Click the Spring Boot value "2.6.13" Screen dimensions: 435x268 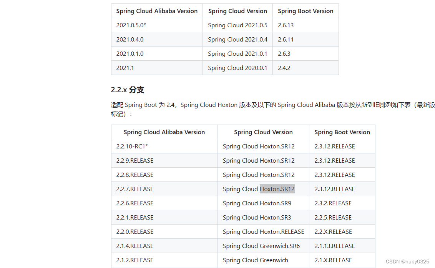coord(286,25)
